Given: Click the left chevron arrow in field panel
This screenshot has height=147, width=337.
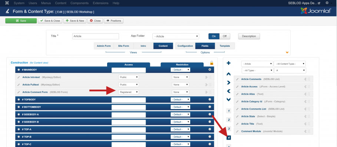Looking at the screenshot, I should (229, 91).
